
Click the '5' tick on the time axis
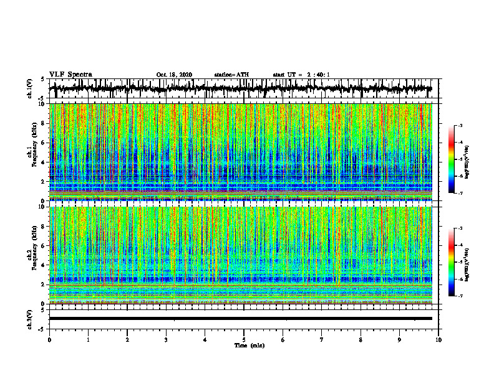(244, 340)
